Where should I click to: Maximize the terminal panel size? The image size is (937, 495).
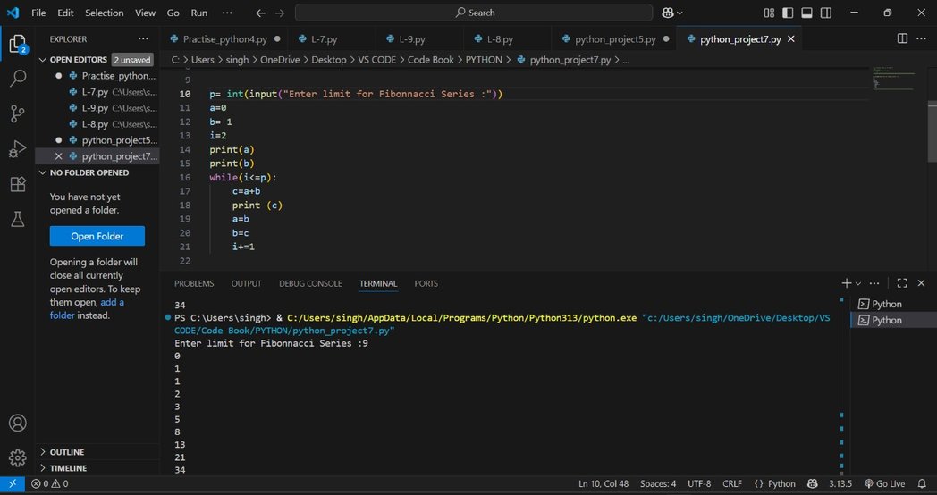tap(902, 283)
